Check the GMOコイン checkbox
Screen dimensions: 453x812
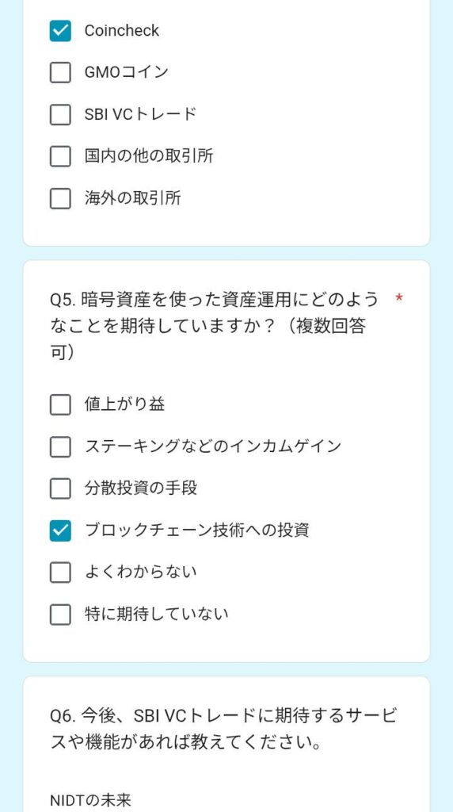coord(60,72)
